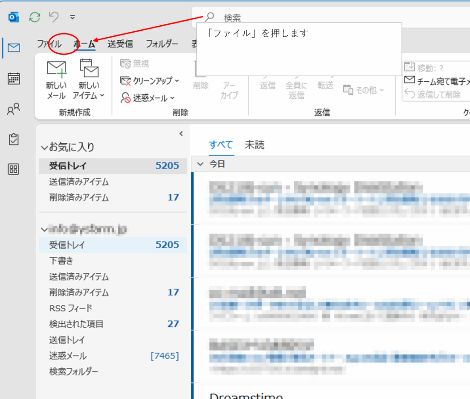Screen dimensions: 470x399
Task: Open the Cleanup (クリーンアップ) dropdown
Action: 150,81
